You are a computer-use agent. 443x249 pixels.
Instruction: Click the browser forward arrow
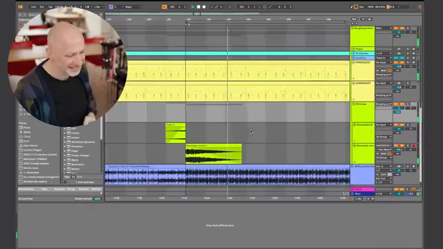pos(25,15)
